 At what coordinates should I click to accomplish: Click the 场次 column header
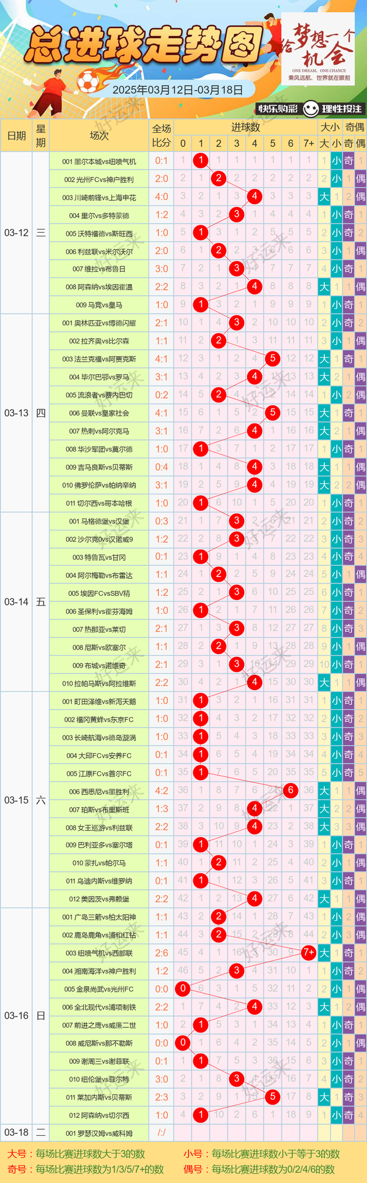pos(99,135)
